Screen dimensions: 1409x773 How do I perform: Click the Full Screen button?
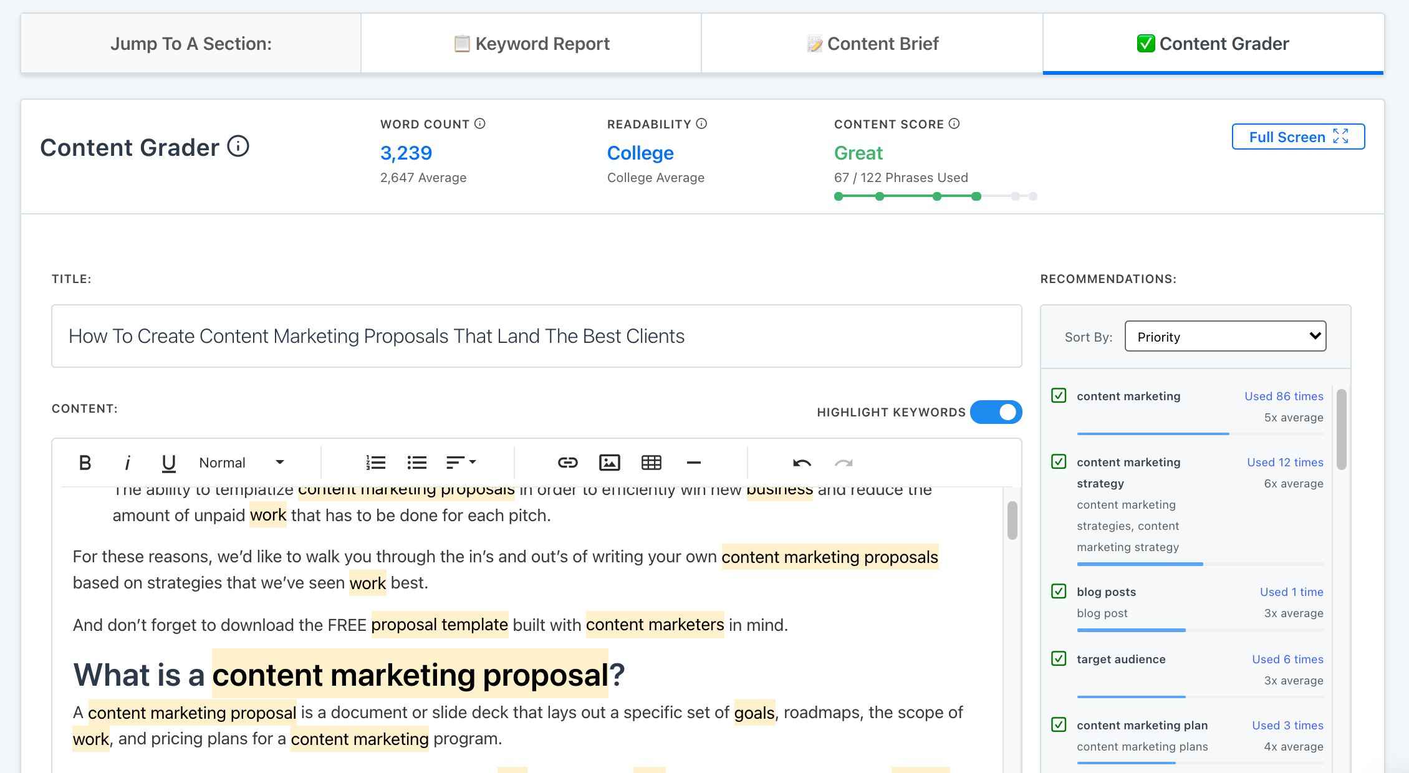pos(1297,135)
